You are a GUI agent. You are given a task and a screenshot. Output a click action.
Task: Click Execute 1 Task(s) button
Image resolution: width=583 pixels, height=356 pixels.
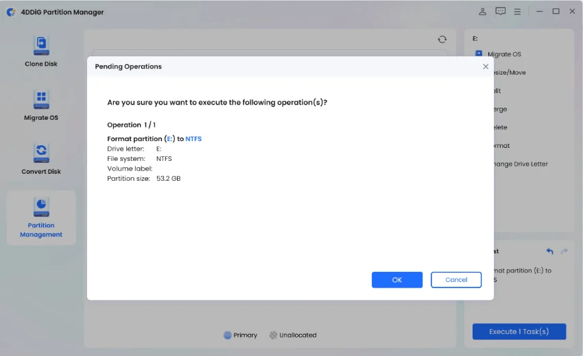(519, 331)
